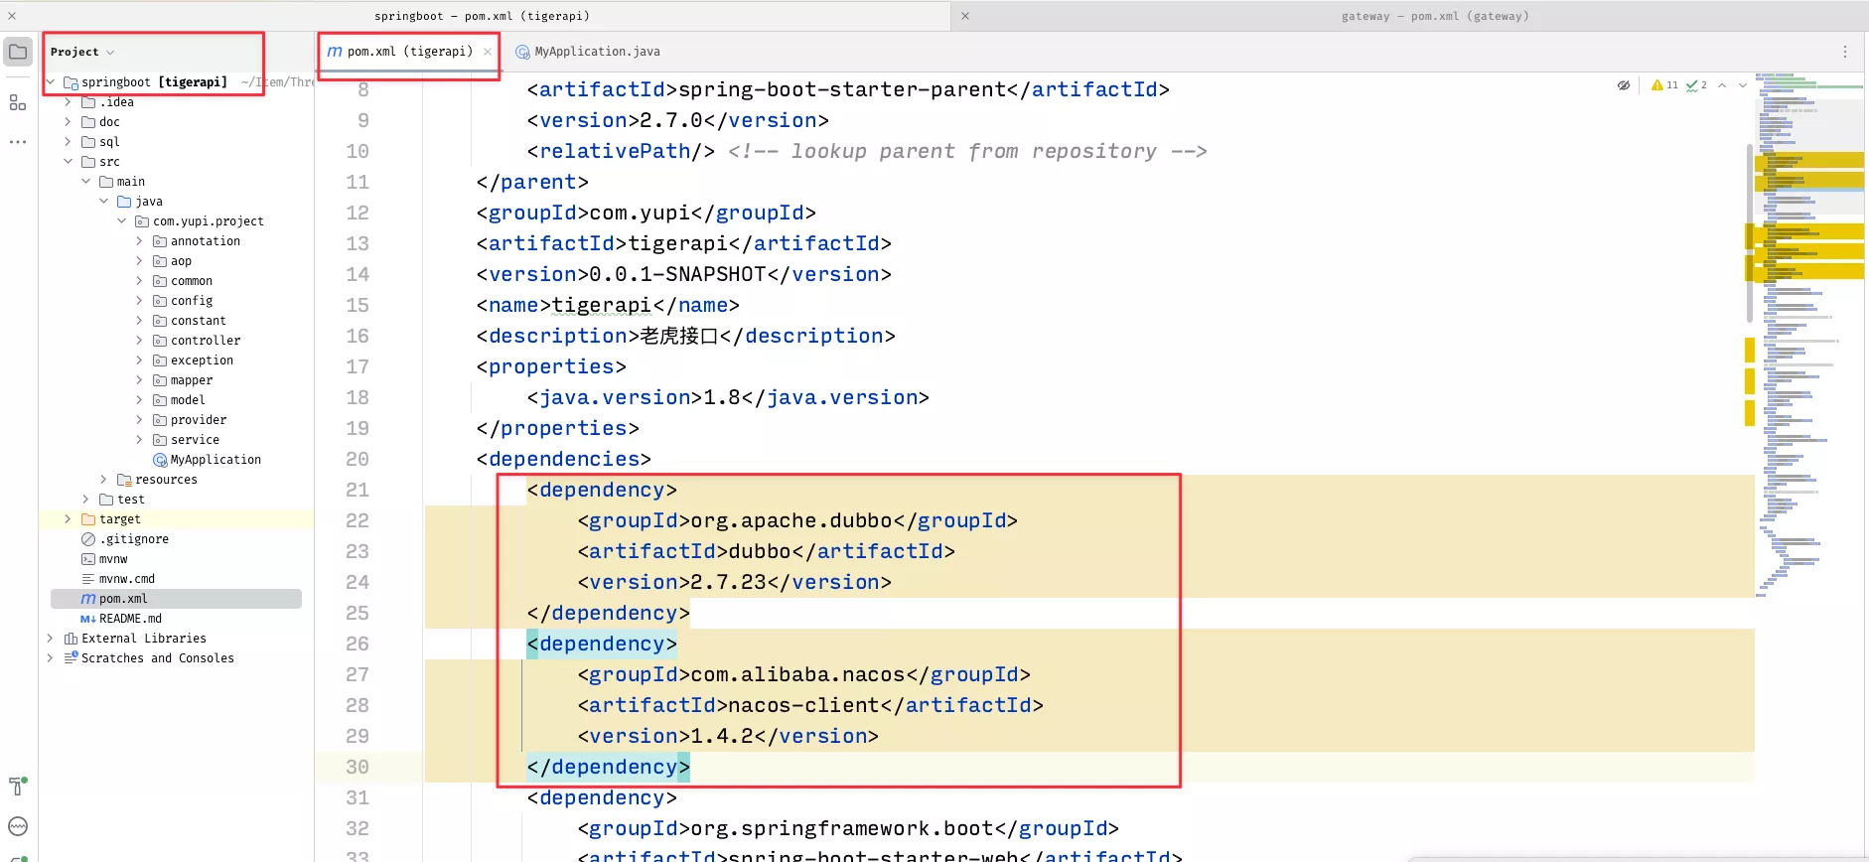Screen dimensions: 1869x862
Task: Select the config package
Action: coord(192,301)
